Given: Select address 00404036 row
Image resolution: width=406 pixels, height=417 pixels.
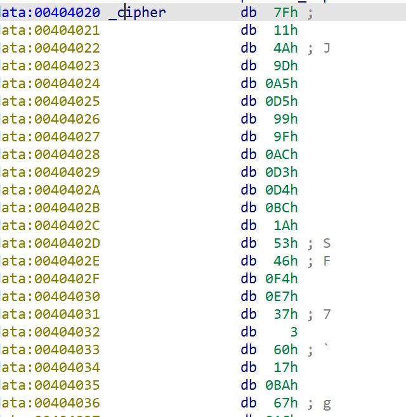Looking at the screenshot, I should click(51, 403).
